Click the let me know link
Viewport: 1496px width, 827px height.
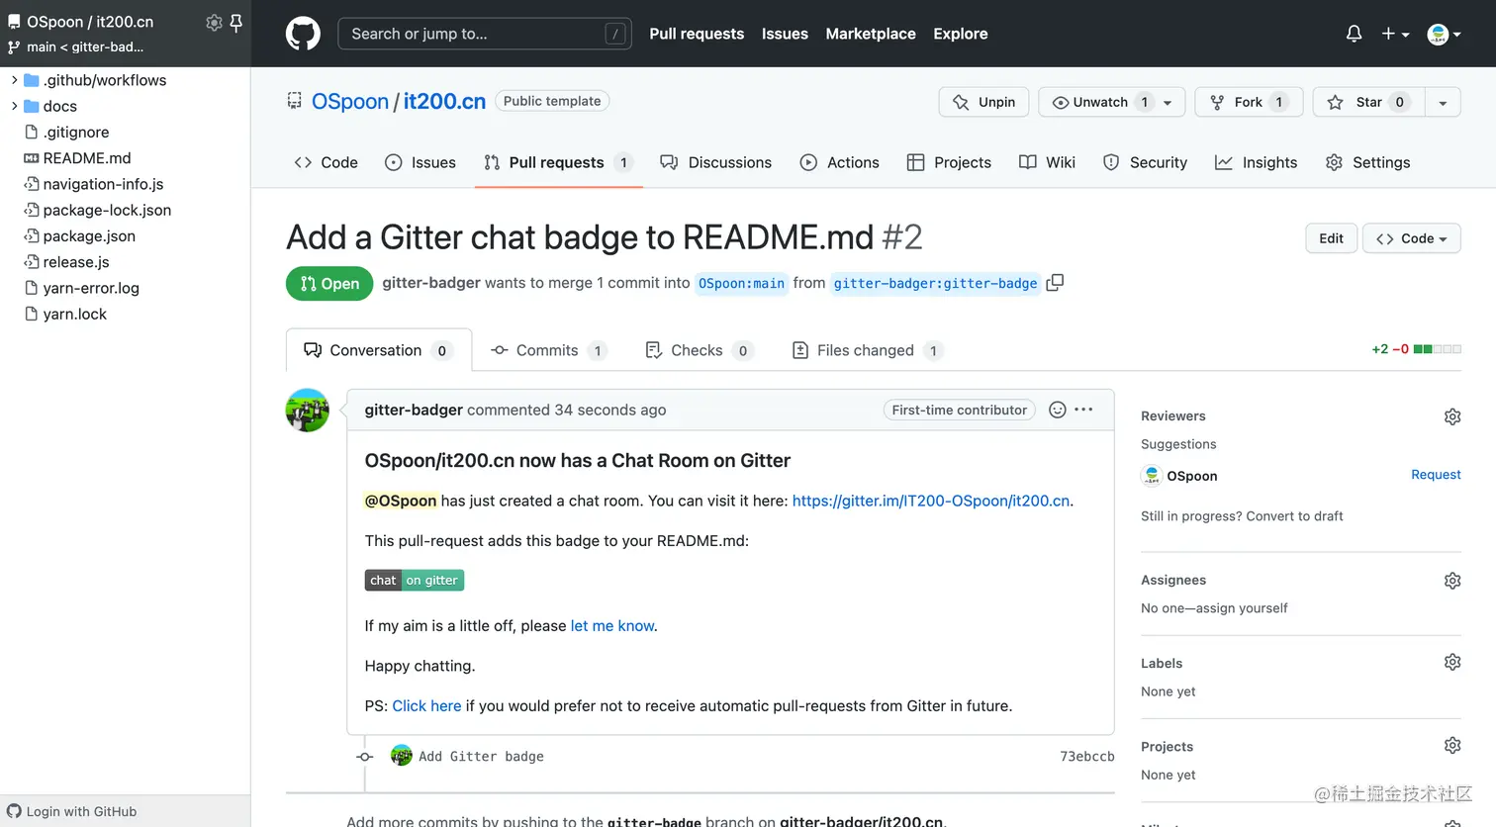612,626
